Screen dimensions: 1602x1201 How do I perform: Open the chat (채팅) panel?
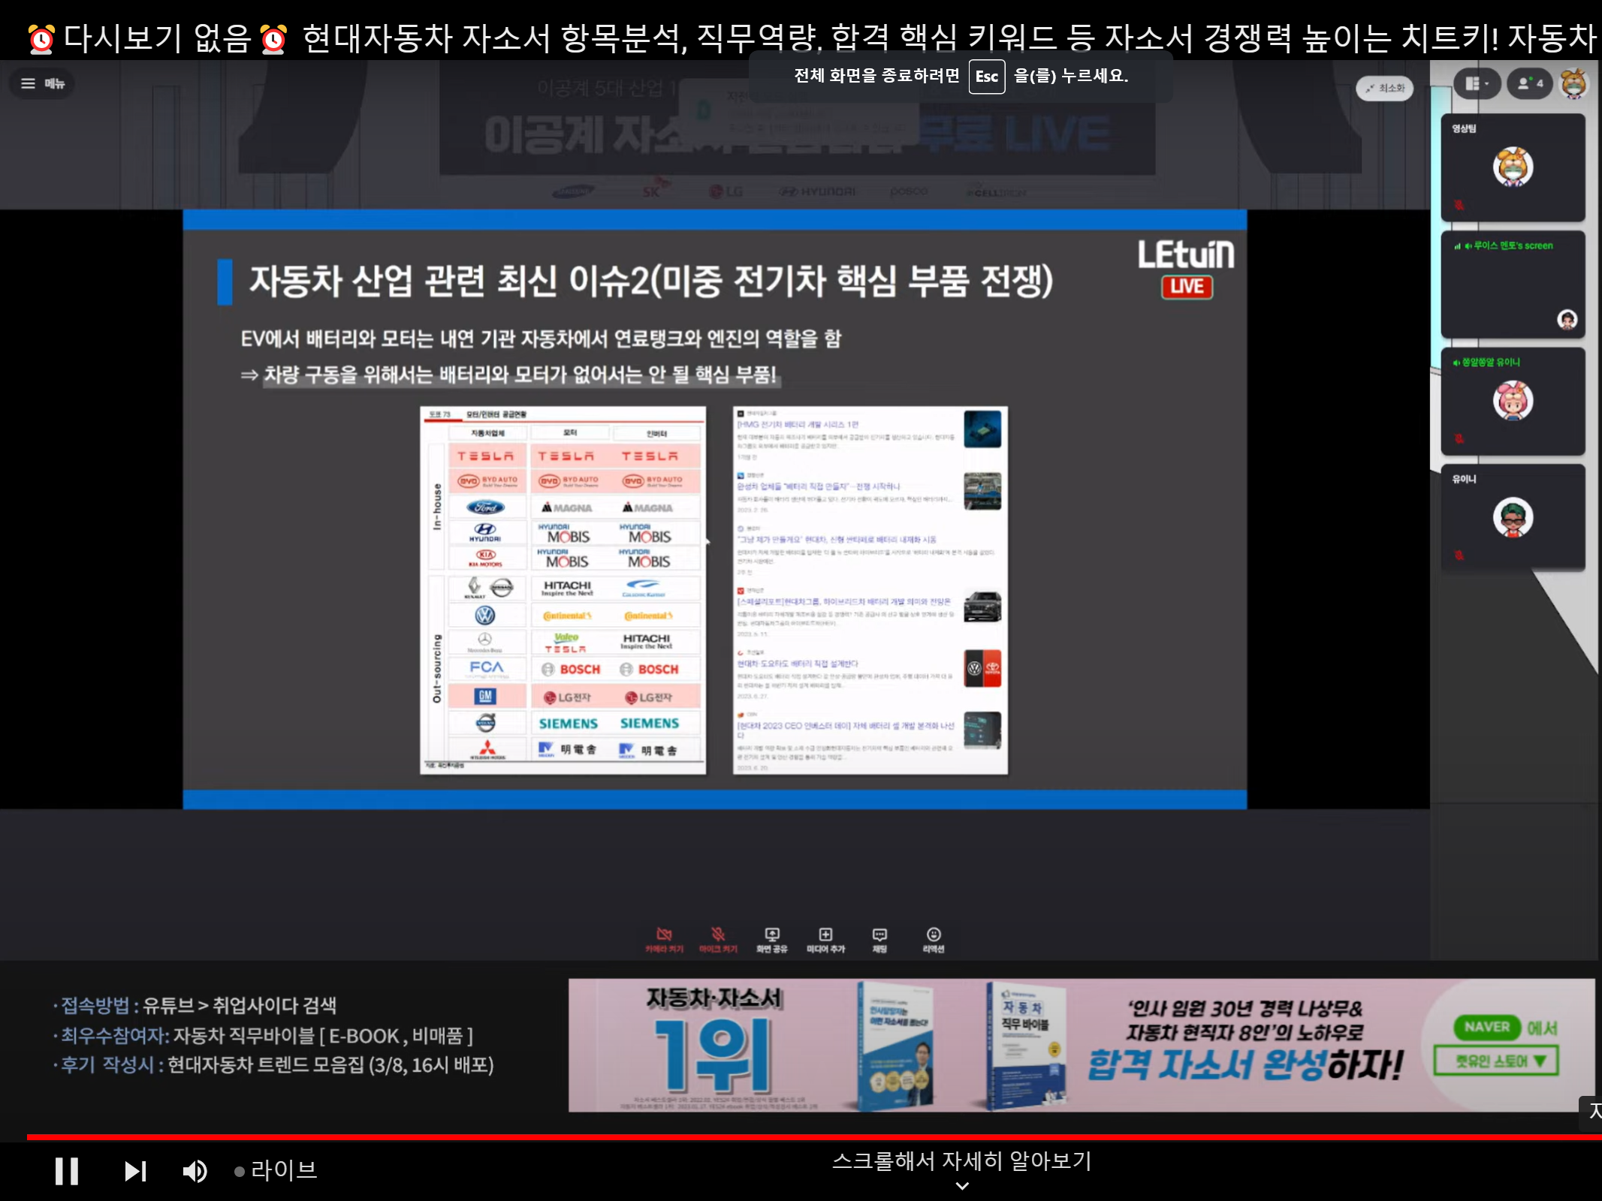879,939
